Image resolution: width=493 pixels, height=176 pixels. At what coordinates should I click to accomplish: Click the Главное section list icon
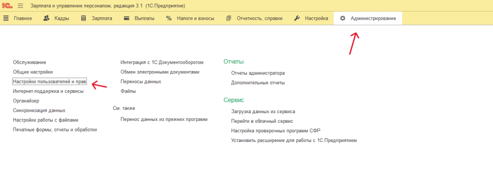click(x=6, y=18)
